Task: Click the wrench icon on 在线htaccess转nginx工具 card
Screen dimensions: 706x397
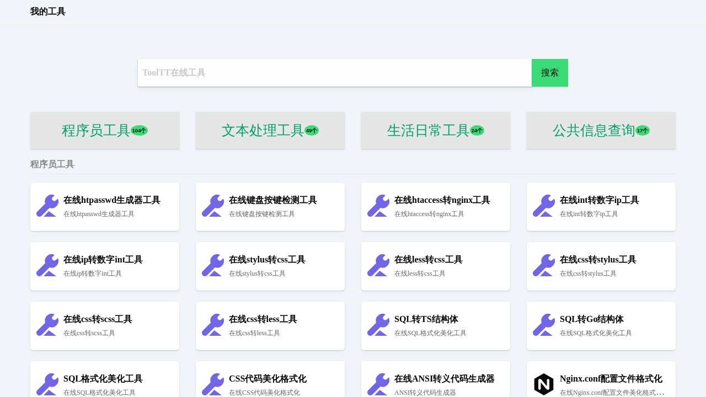Action: [378, 206]
